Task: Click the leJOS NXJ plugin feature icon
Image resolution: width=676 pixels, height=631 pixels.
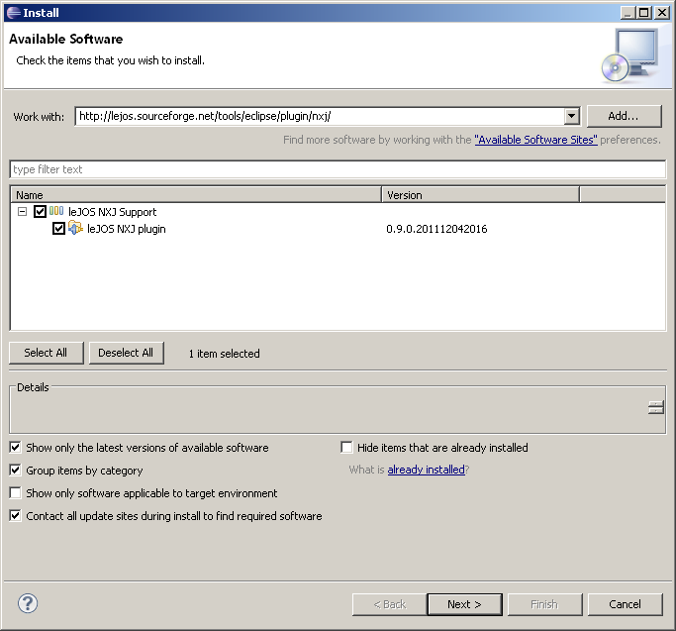Action: 75,228
